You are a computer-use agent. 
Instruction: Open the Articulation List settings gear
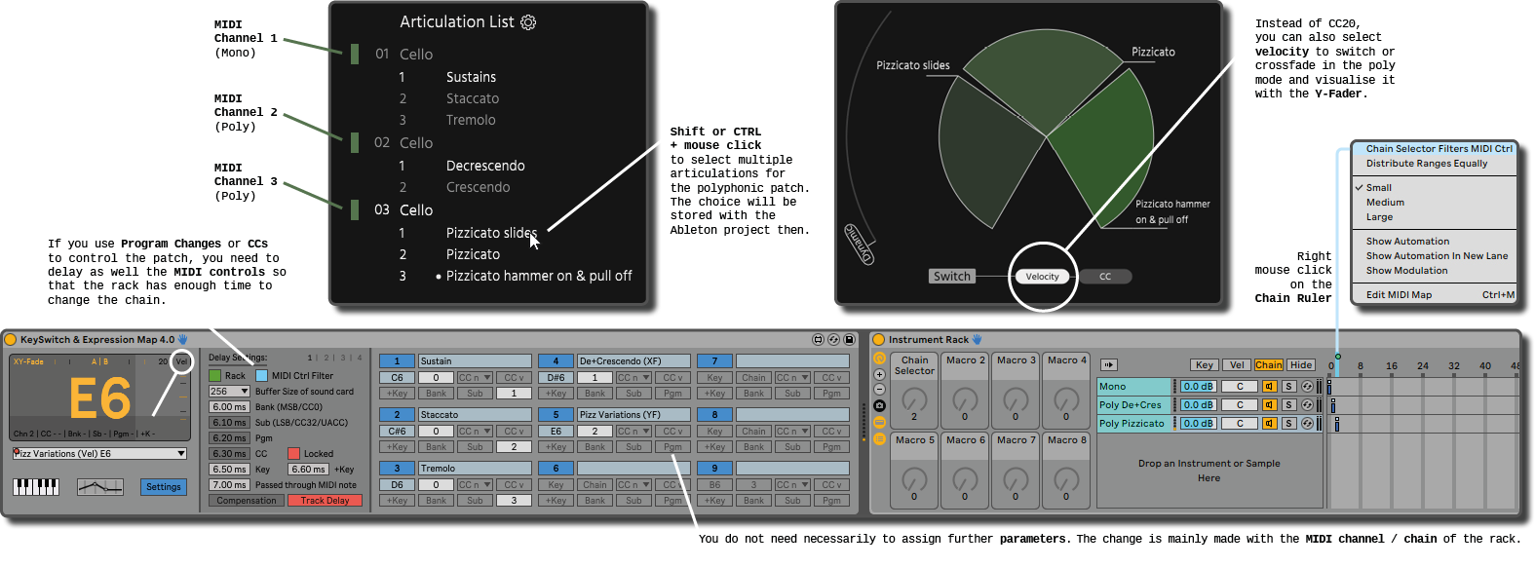point(528,22)
